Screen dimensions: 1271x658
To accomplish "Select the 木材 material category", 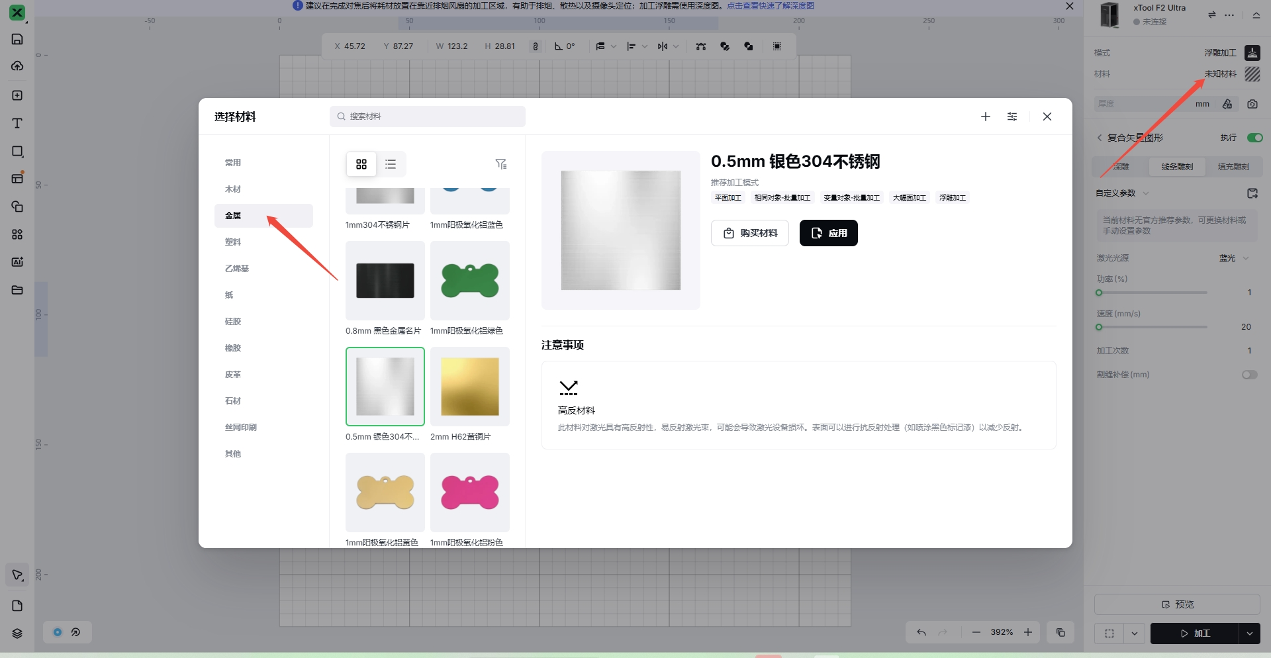I will tap(233, 189).
